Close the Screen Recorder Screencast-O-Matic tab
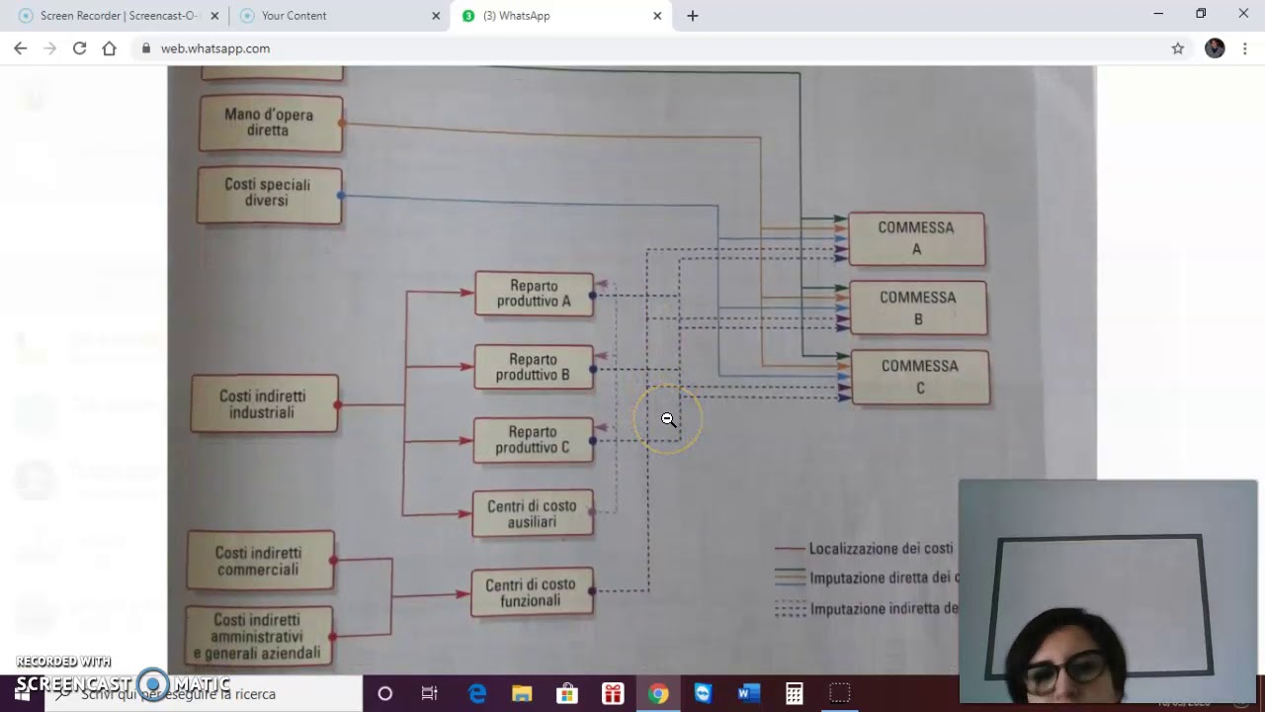The height and width of the screenshot is (712, 1265). click(x=215, y=16)
